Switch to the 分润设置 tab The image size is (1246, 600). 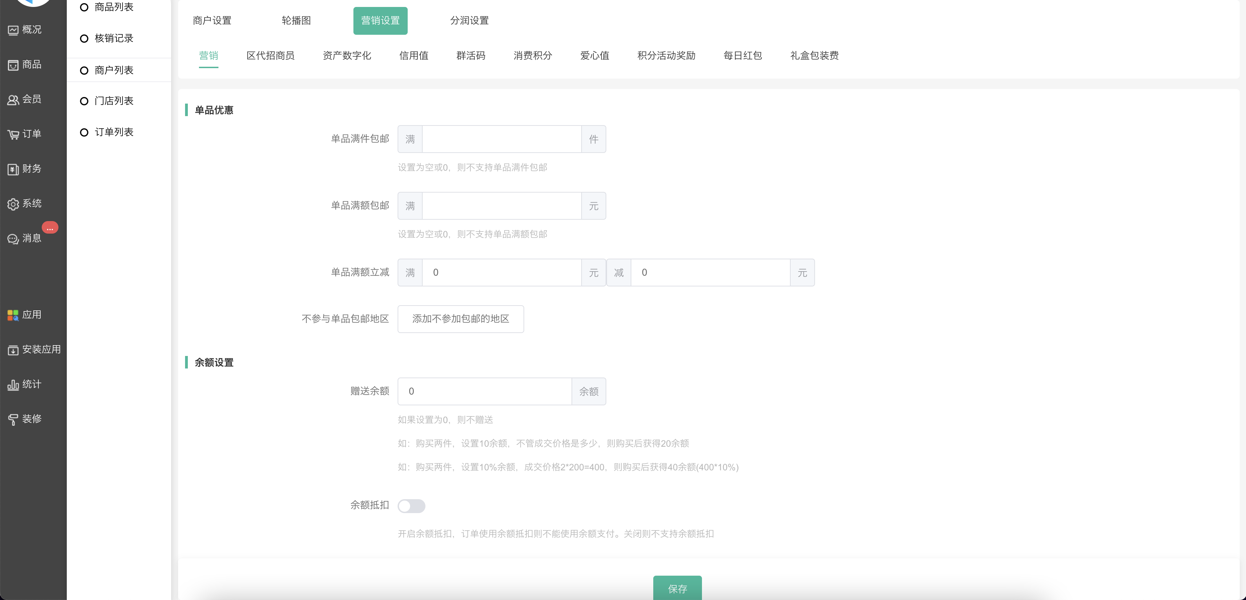tap(469, 21)
